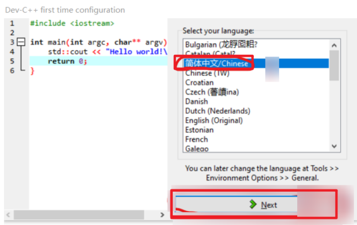Pick Danish from the language list
The width and height of the screenshot is (357, 225).
tap(256, 101)
